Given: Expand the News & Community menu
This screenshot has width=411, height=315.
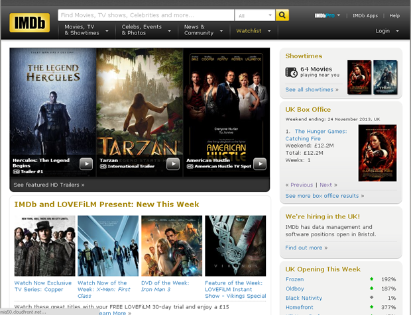Looking at the screenshot, I should [x=204, y=30].
